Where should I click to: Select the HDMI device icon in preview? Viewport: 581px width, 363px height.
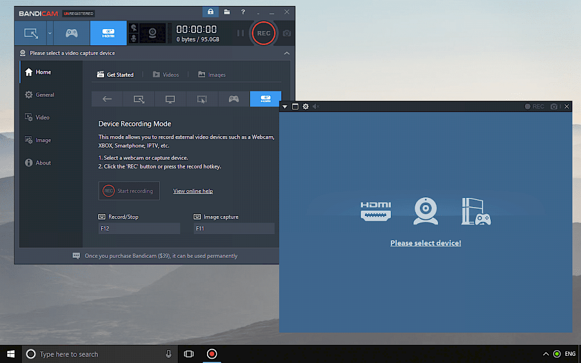[x=376, y=211]
